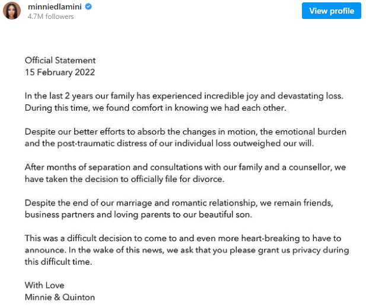The height and width of the screenshot is (305, 366).
Task: Click the 4.7M followers text
Action: [x=50, y=17]
